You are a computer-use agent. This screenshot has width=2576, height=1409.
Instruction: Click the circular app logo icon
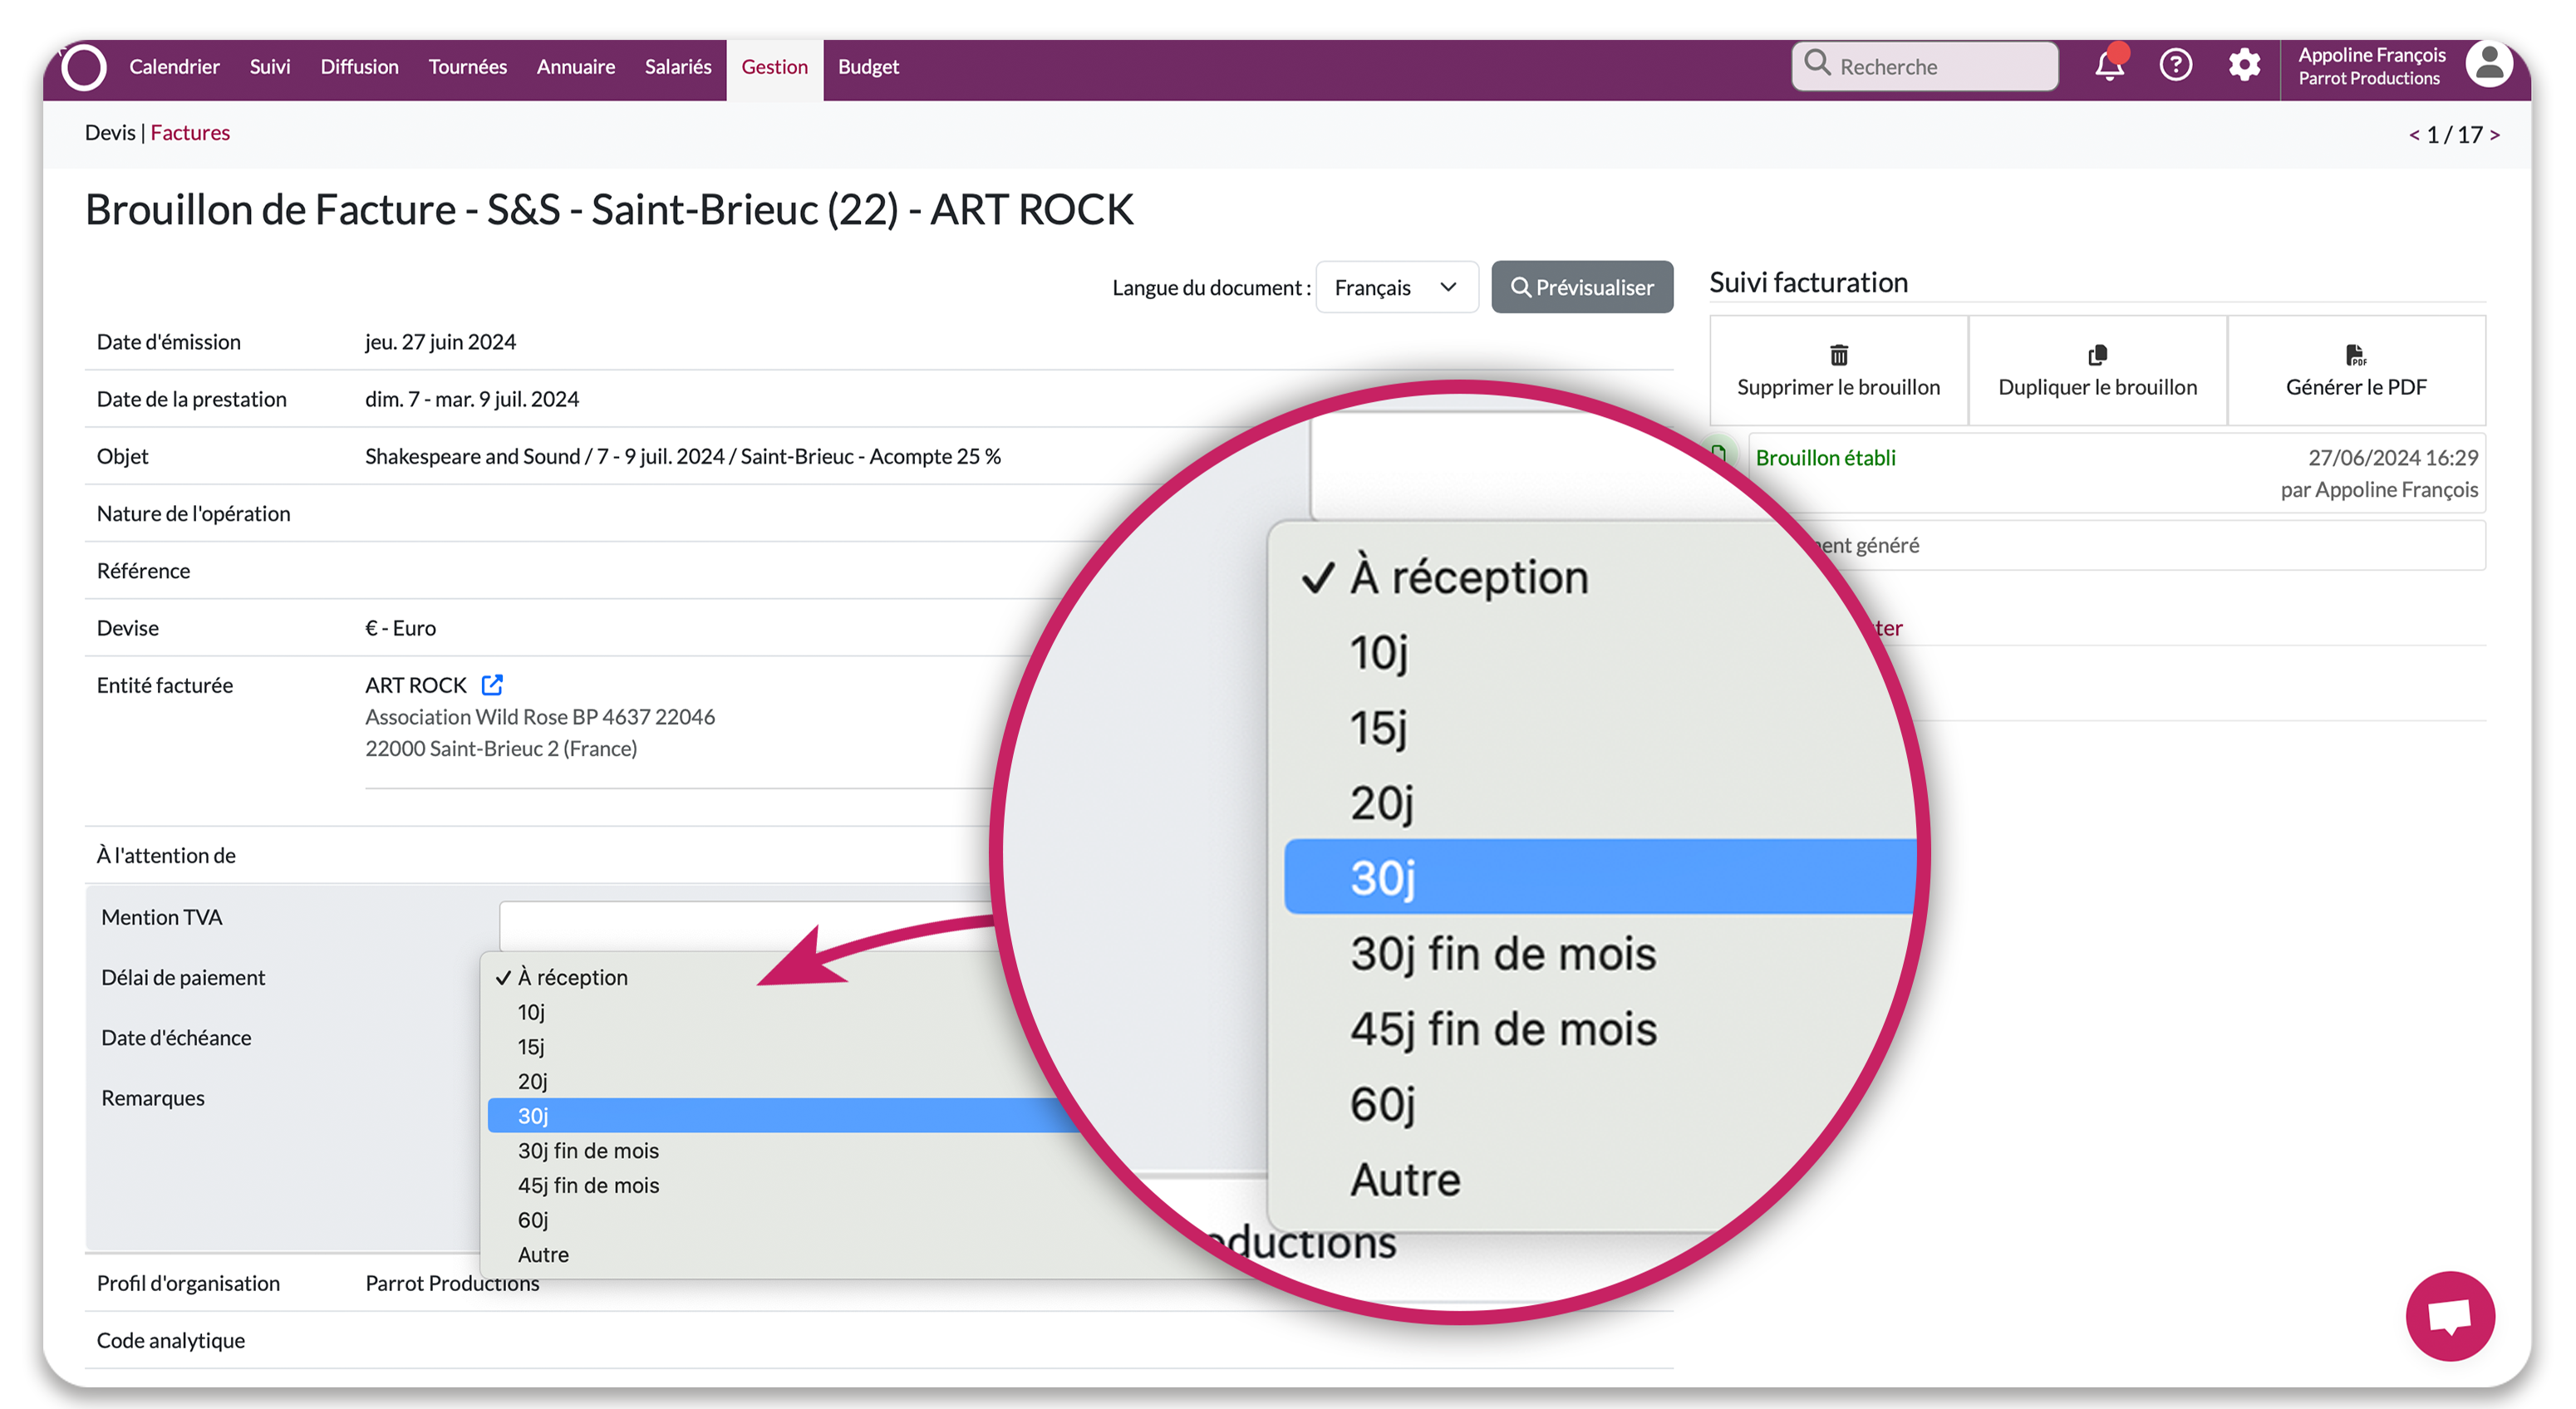83,67
